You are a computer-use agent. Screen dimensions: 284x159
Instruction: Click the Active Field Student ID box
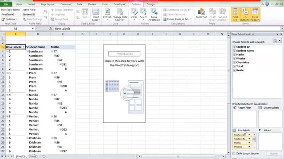32,15
